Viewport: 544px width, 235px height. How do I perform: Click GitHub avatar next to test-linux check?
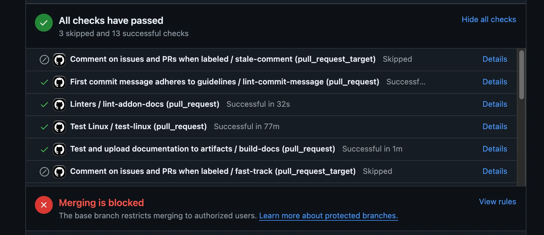pyautogui.click(x=59, y=127)
